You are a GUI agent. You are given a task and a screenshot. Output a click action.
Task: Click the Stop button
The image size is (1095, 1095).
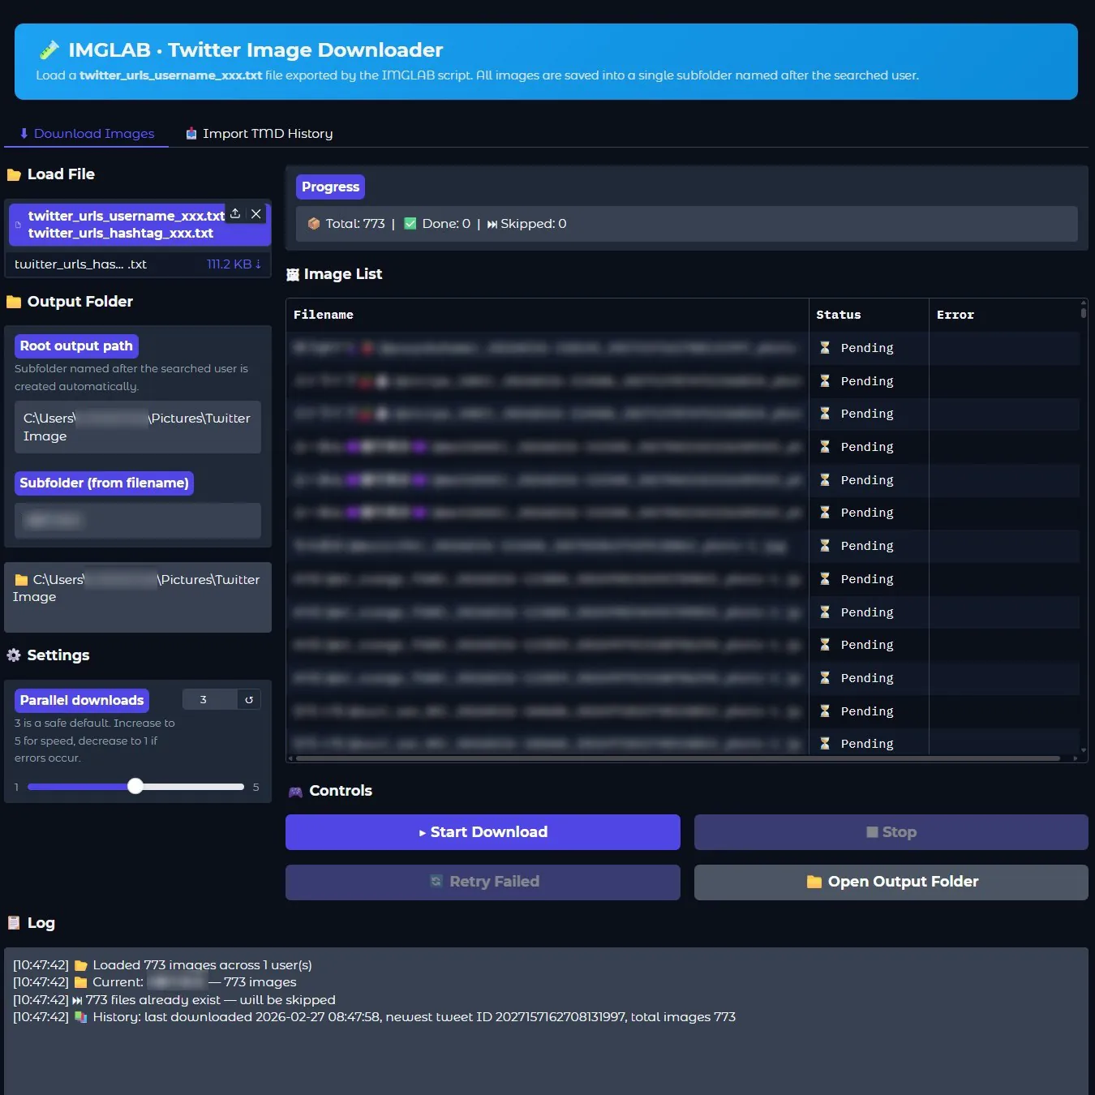click(891, 832)
